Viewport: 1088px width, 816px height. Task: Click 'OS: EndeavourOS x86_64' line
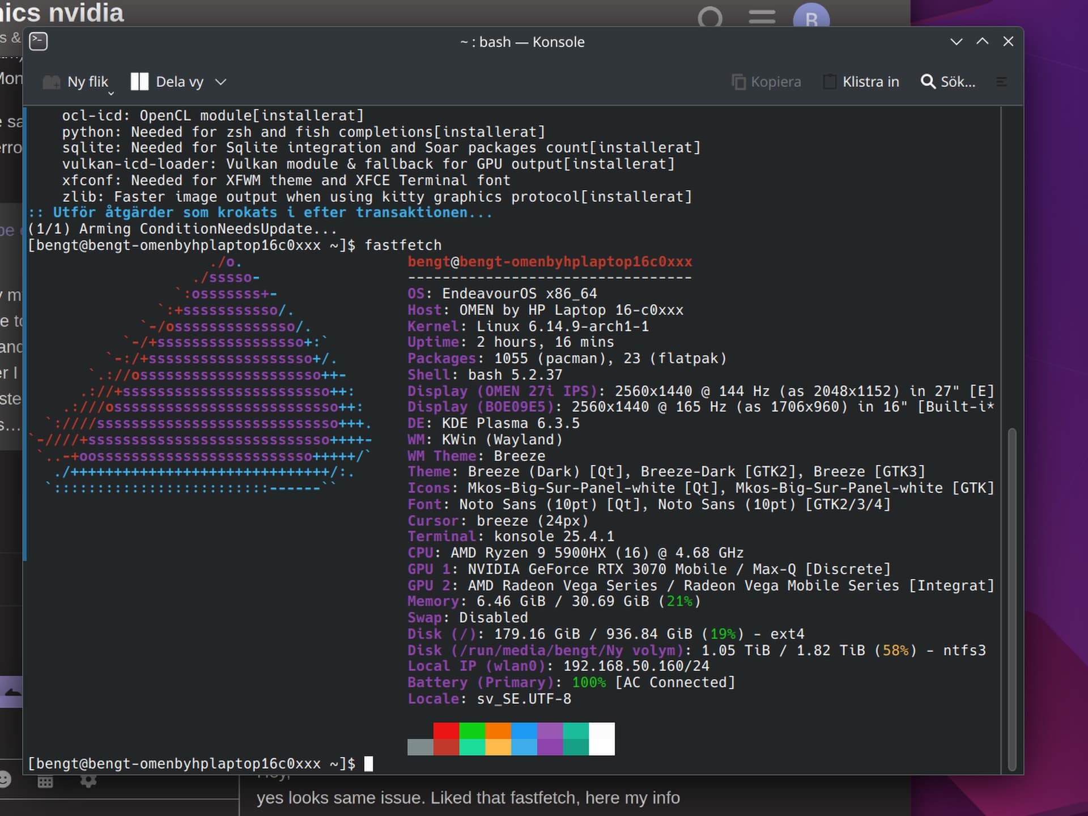point(502,294)
